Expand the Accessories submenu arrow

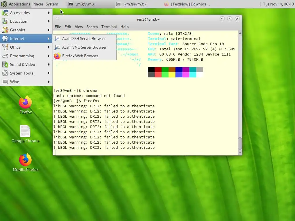(49, 13)
